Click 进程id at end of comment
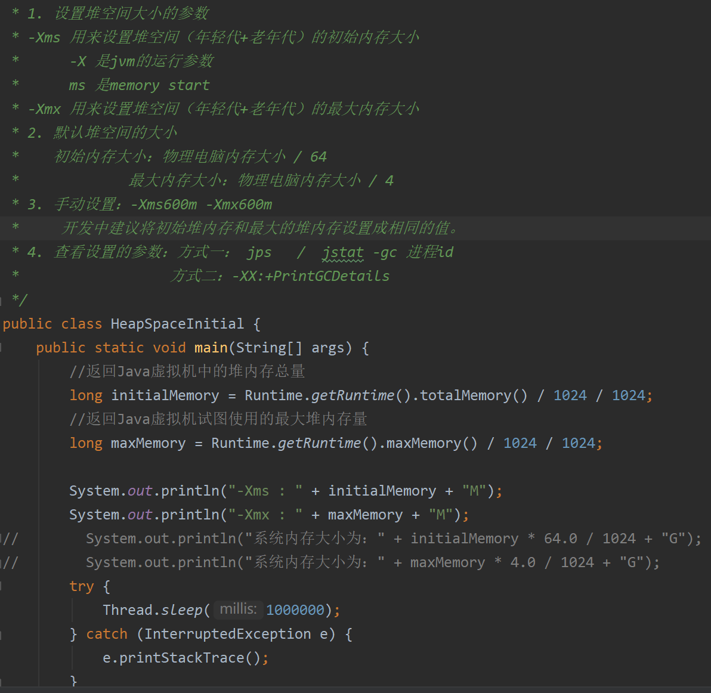The width and height of the screenshot is (711, 693). 430,252
